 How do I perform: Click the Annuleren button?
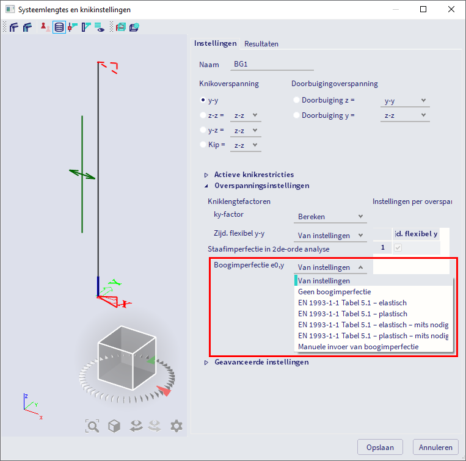pos(435,447)
